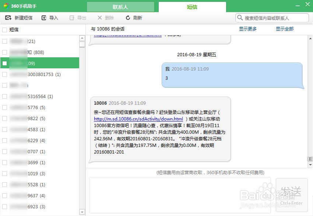
Task: Open the conversation ending 5528 (1)
Action: coord(40,184)
